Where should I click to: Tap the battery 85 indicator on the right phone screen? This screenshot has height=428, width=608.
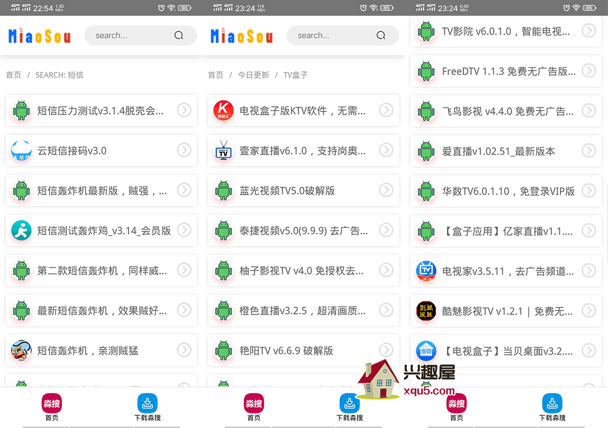pyautogui.click(x=589, y=8)
